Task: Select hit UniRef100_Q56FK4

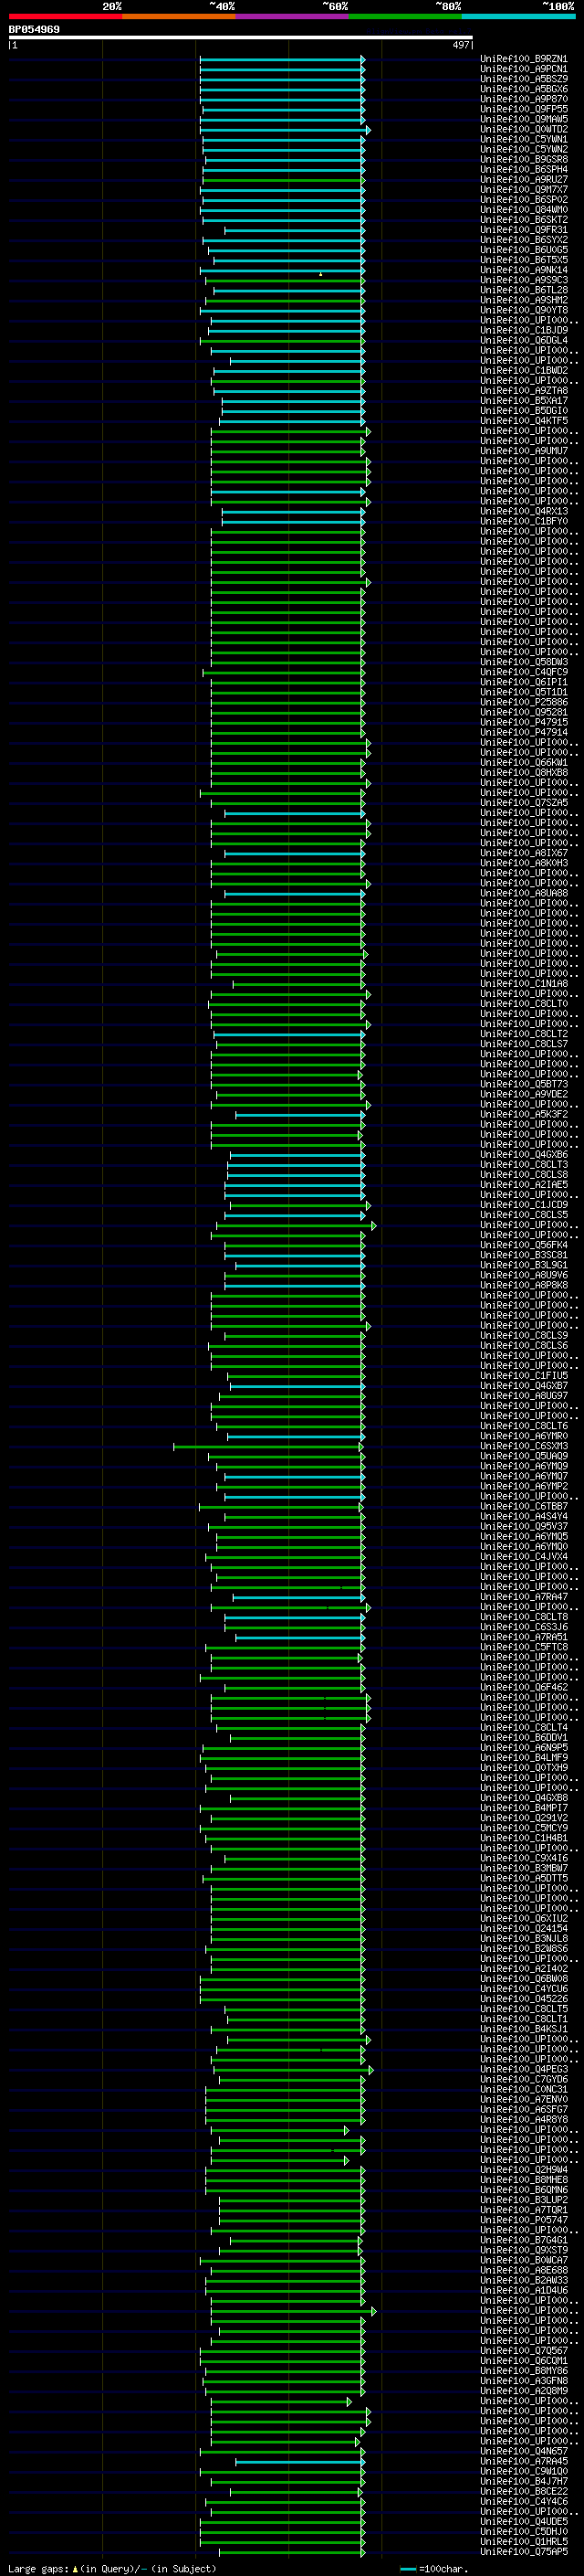Action: click(523, 1245)
